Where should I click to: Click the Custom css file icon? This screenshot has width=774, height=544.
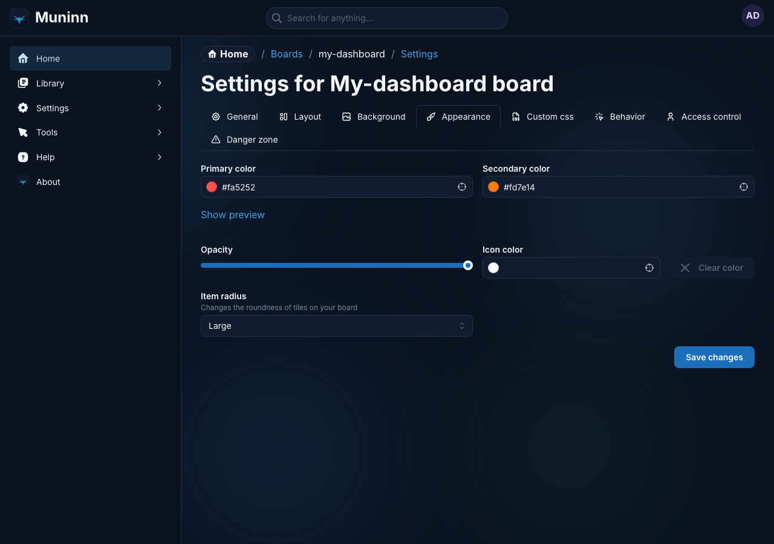[516, 117]
